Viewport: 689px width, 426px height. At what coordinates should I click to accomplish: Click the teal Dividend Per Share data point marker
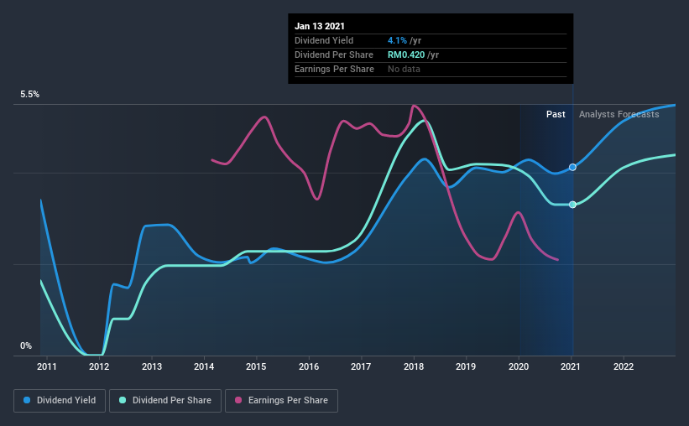[x=572, y=205]
